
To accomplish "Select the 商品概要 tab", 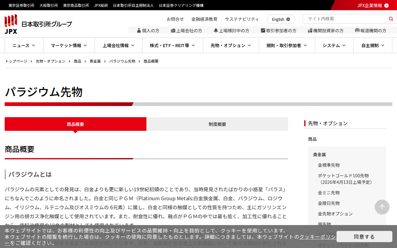I will coord(75,124).
